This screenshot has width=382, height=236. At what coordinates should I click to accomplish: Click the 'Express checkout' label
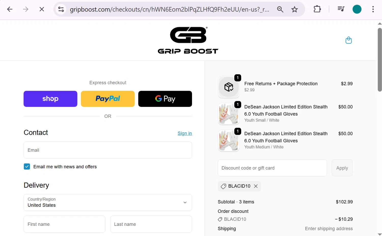point(108,83)
